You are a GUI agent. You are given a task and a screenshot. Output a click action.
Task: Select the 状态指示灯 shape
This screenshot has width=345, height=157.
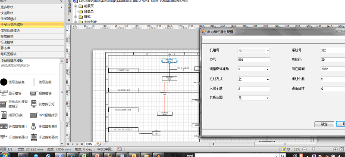tap(34, 104)
